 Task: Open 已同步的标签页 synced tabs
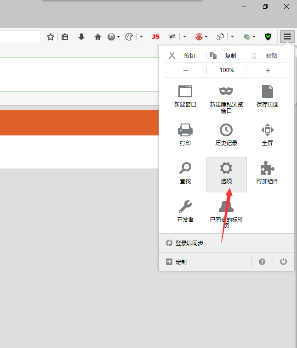[226, 214]
